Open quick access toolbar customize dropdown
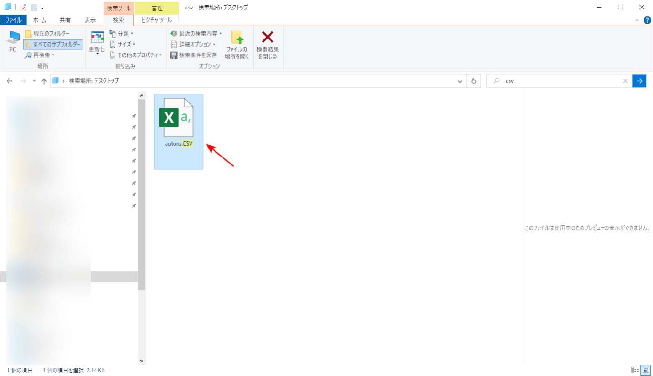 tap(42, 8)
